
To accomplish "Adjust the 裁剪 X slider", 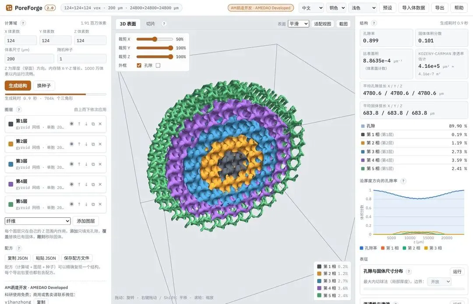I will pos(155,39).
